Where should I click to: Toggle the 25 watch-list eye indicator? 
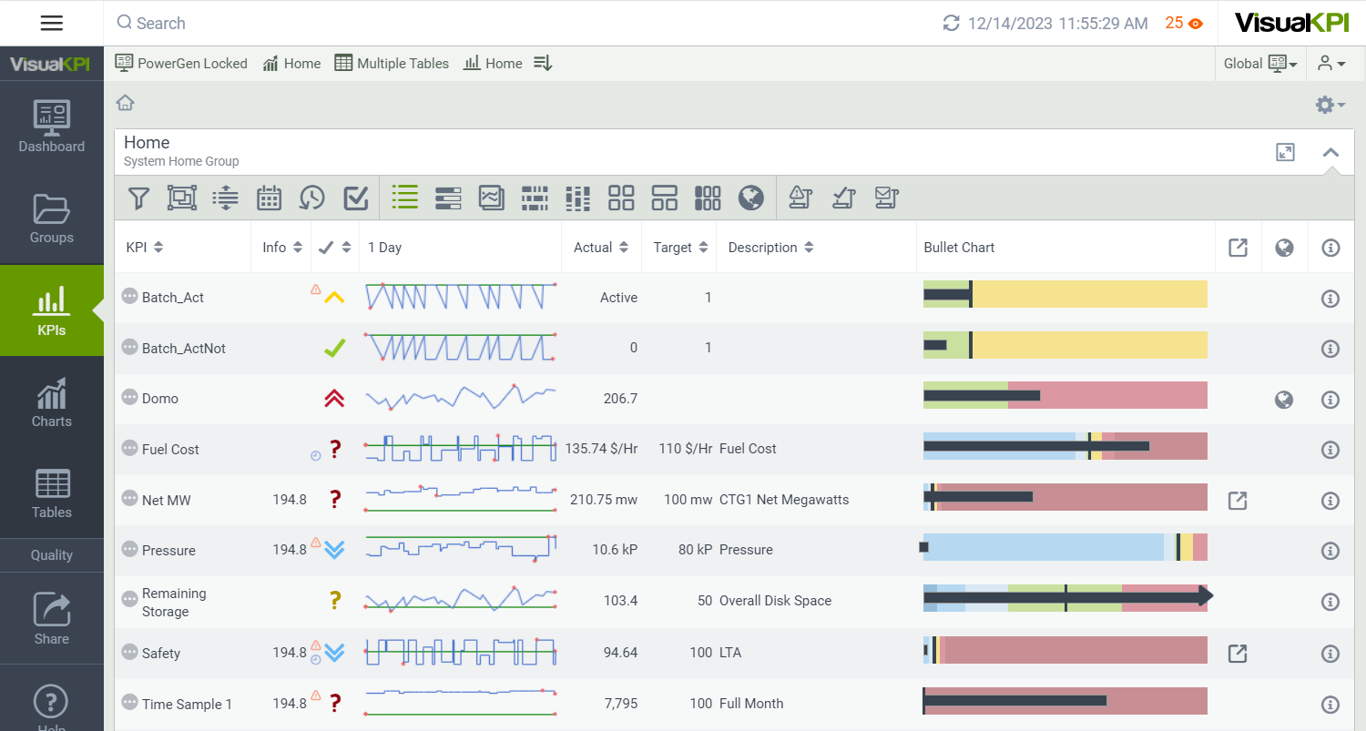(x=1184, y=24)
